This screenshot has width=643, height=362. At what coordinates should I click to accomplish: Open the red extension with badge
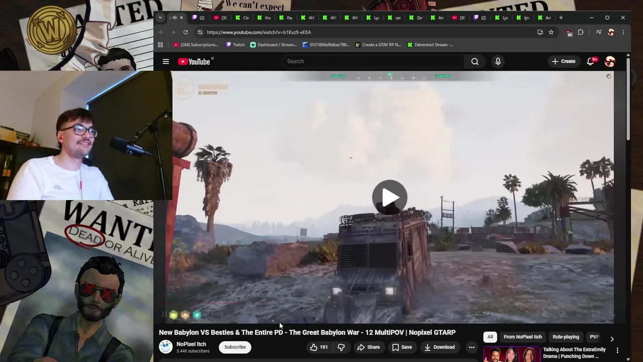[x=569, y=32]
